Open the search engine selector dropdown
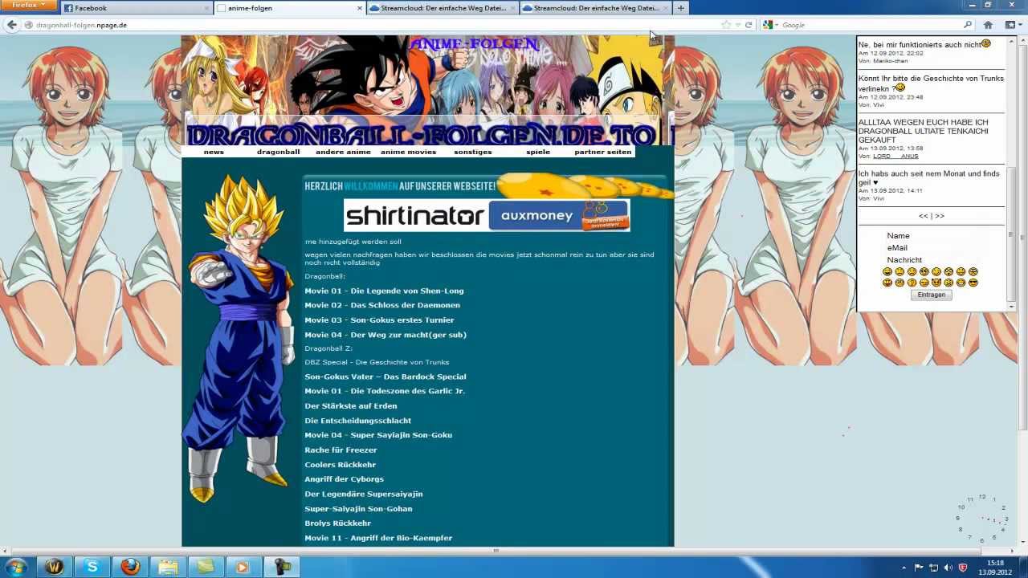Viewport: 1028px width, 578px height. (769, 25)
